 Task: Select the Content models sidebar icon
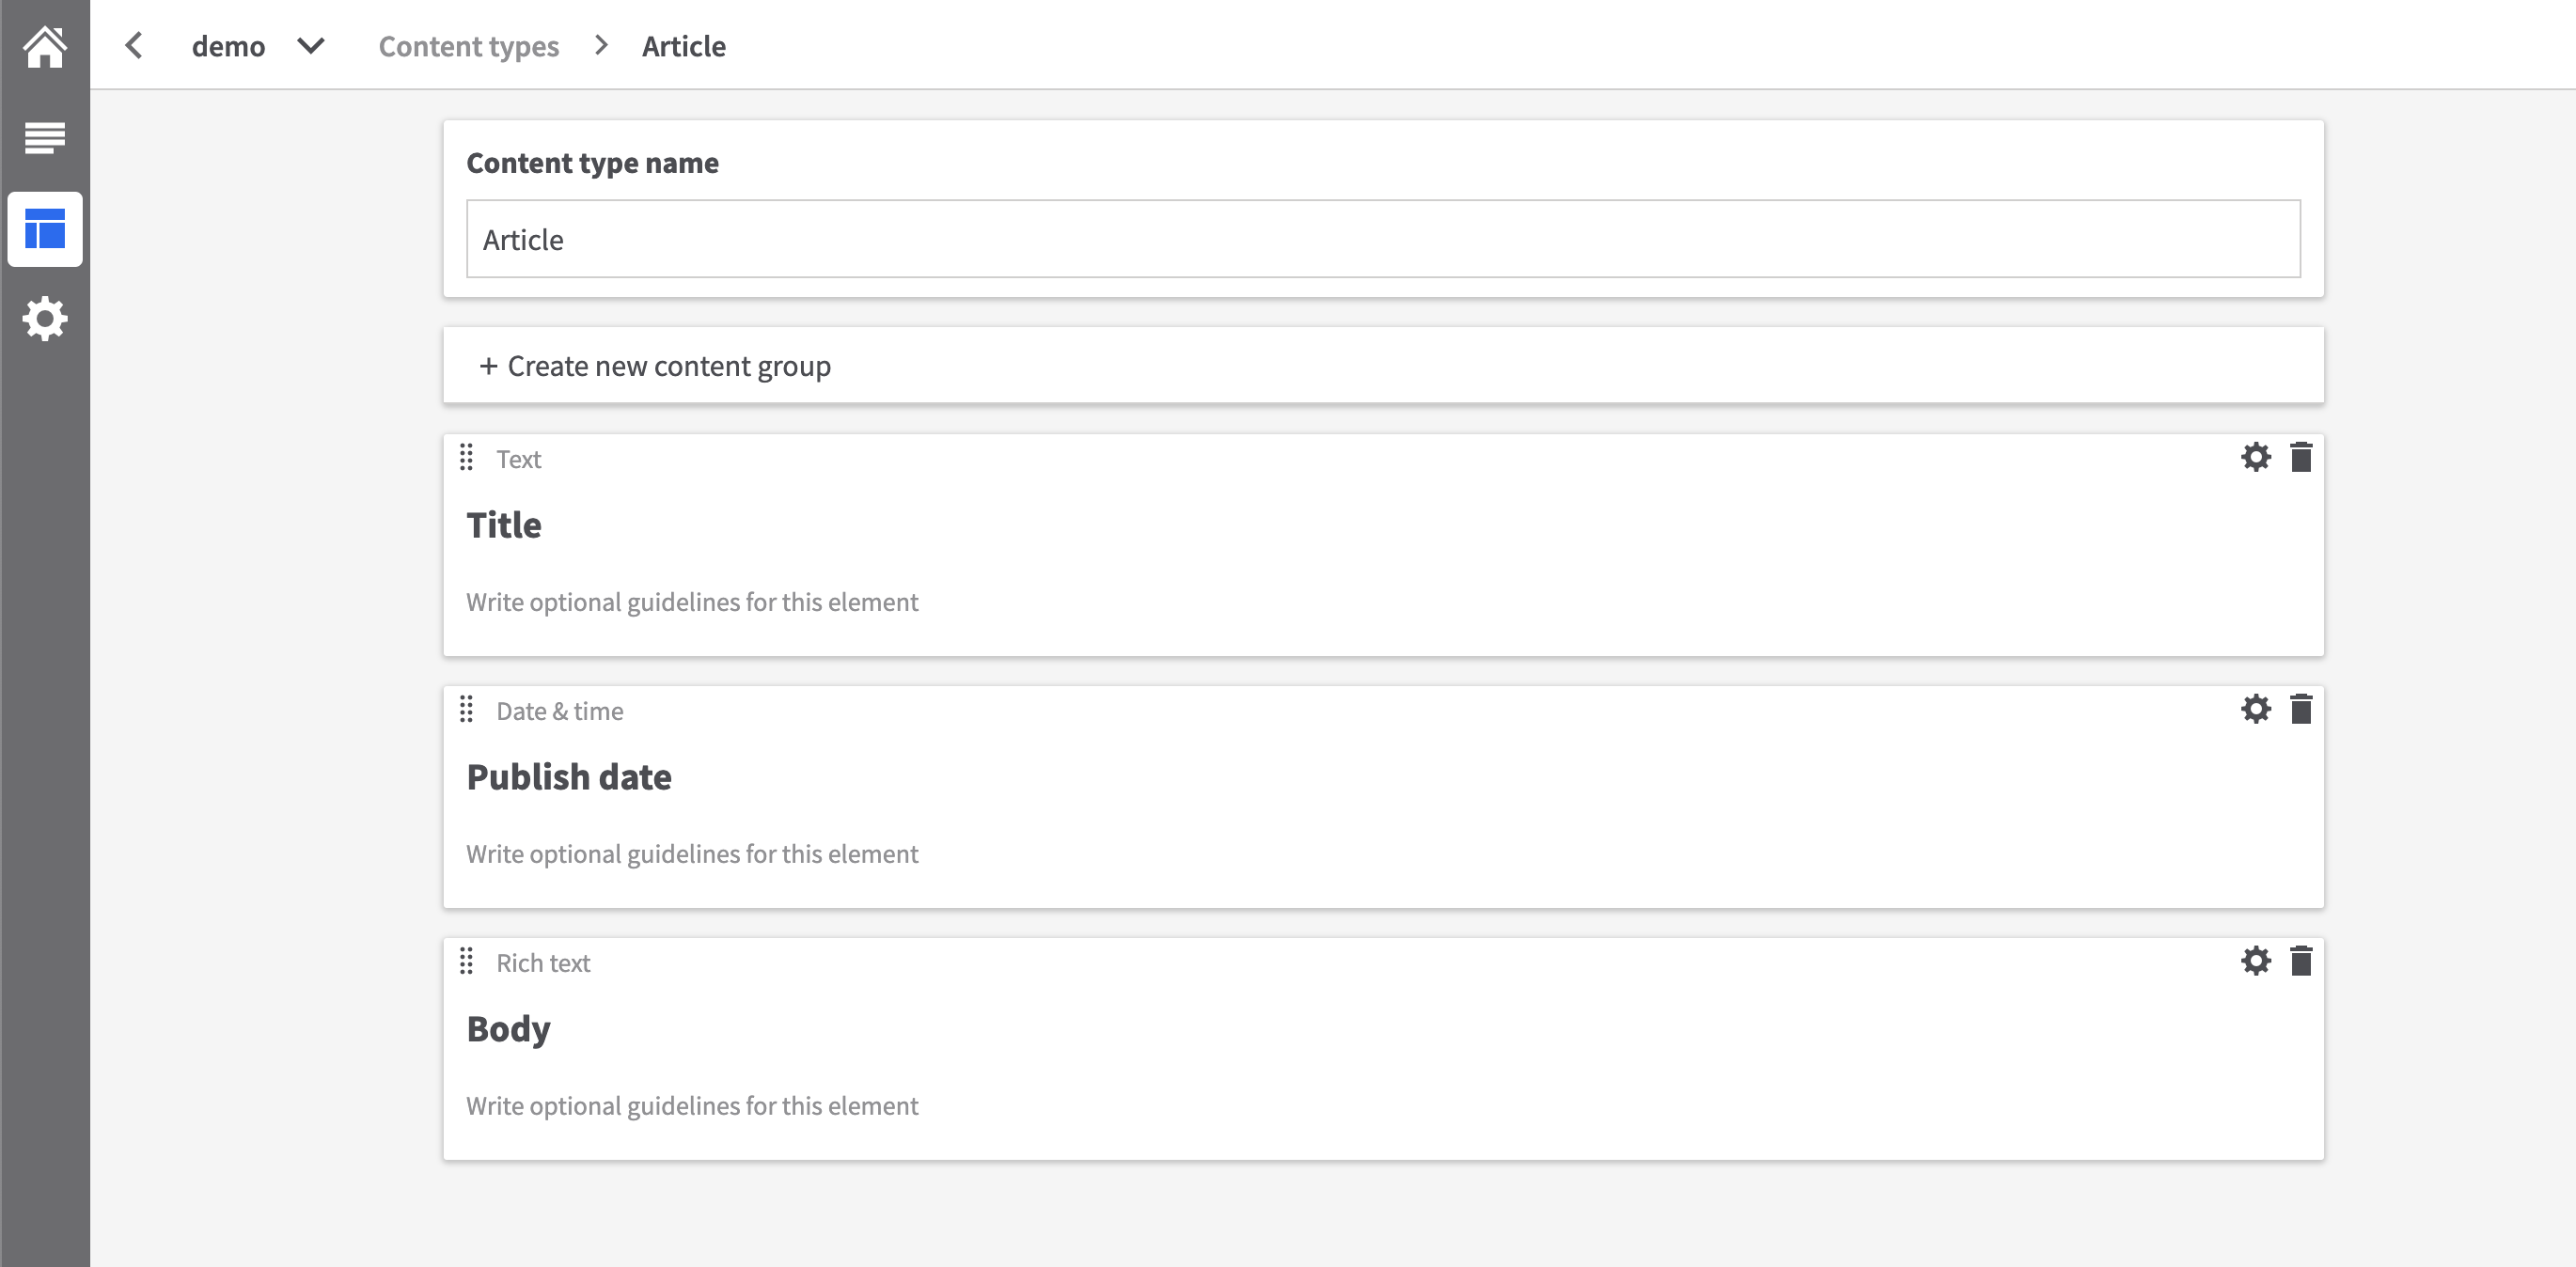pyautogui.click(x=44, y=228)
